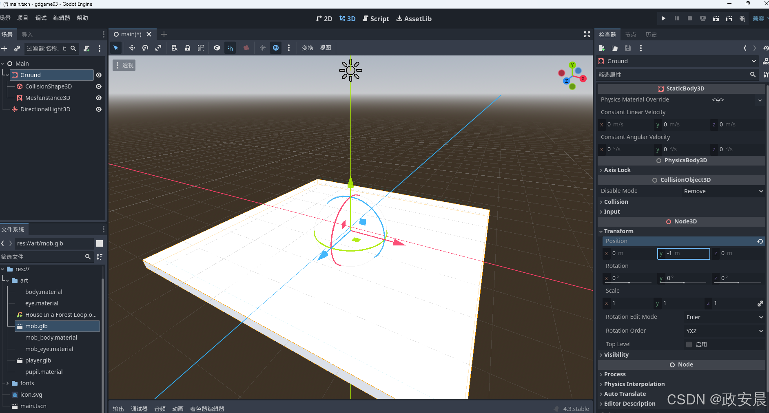Open the AssetLib workspace

click(x=414, y=19)
